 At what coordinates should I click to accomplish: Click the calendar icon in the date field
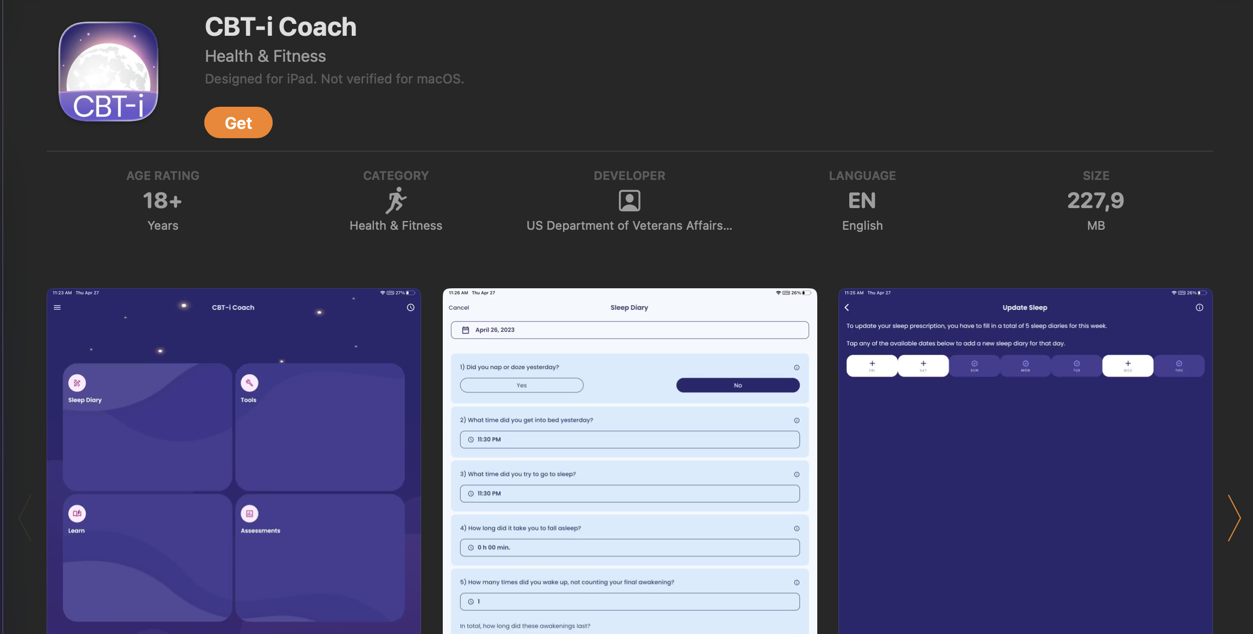[x=466, y=330]
